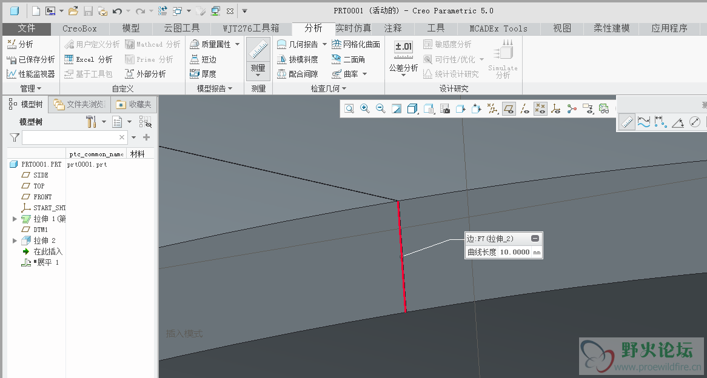Click the 配合间隙 button
The width and height of the screenshot is (707, 378).
pos(298,74)
